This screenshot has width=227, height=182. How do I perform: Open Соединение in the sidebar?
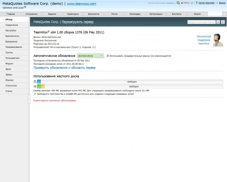(14, 25)
